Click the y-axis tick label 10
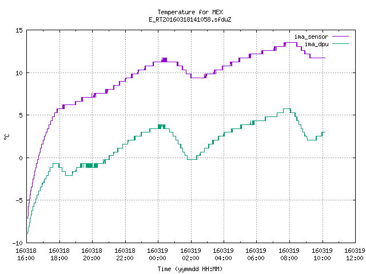The height and width of the screenshot is (274, 366). click(x=19, y=73)
